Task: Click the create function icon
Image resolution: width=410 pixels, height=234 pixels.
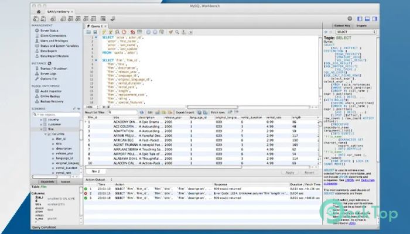Action: [x=93, y=19]
